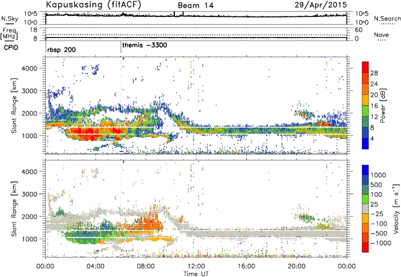Click the '08:00' time axis tick

[146, 266]
